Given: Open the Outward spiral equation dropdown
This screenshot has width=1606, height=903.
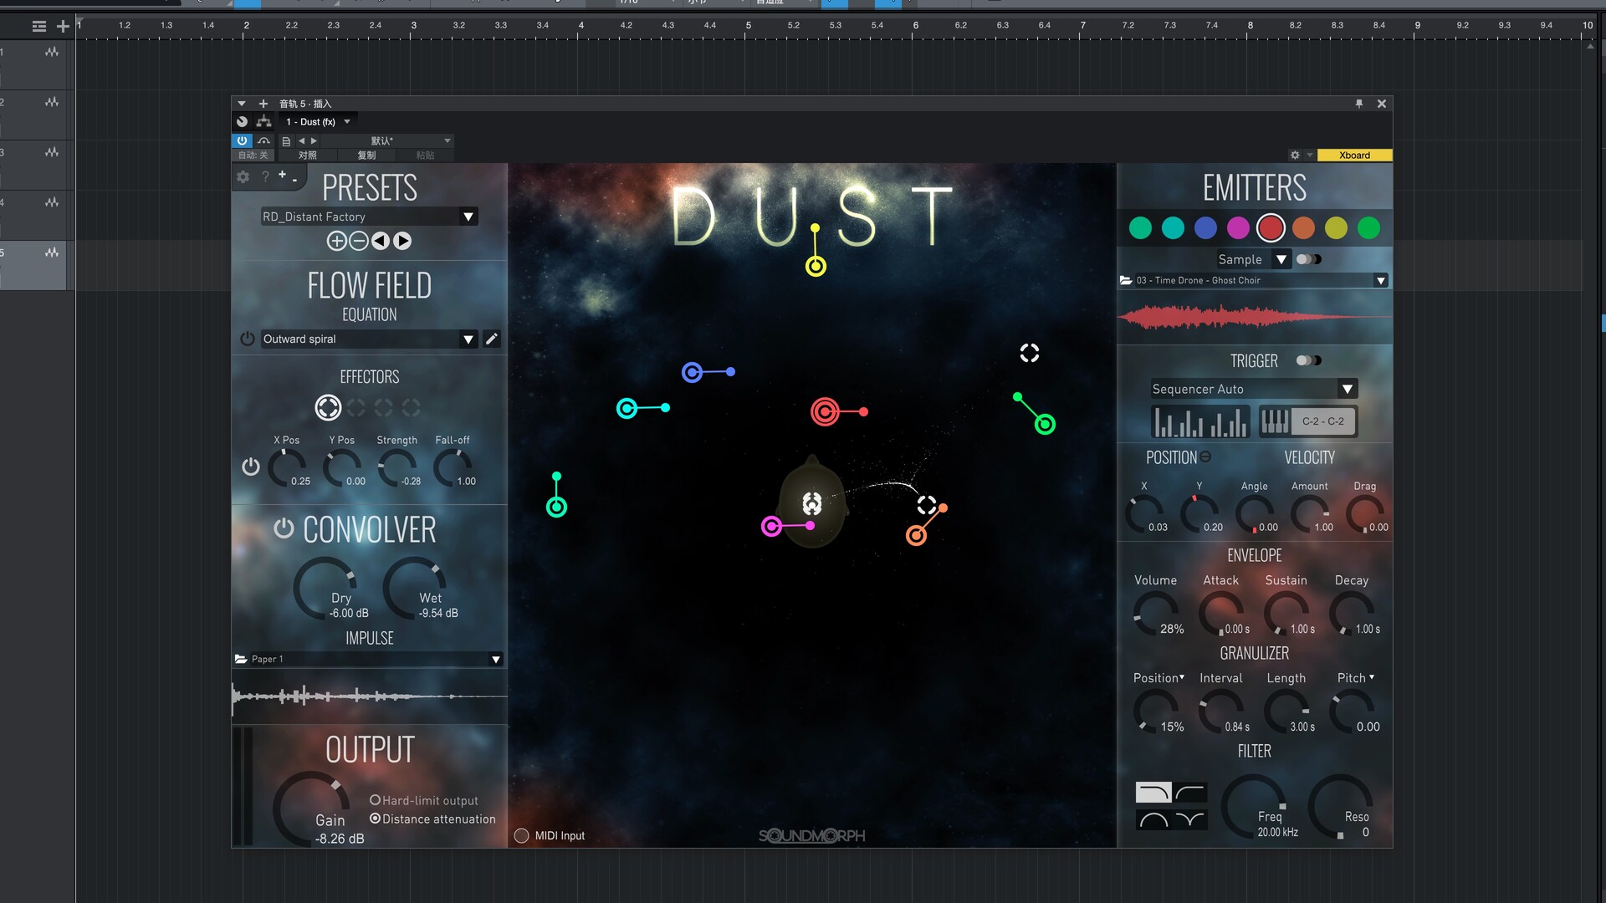Looking at the screenshot, I should point(468,339).
